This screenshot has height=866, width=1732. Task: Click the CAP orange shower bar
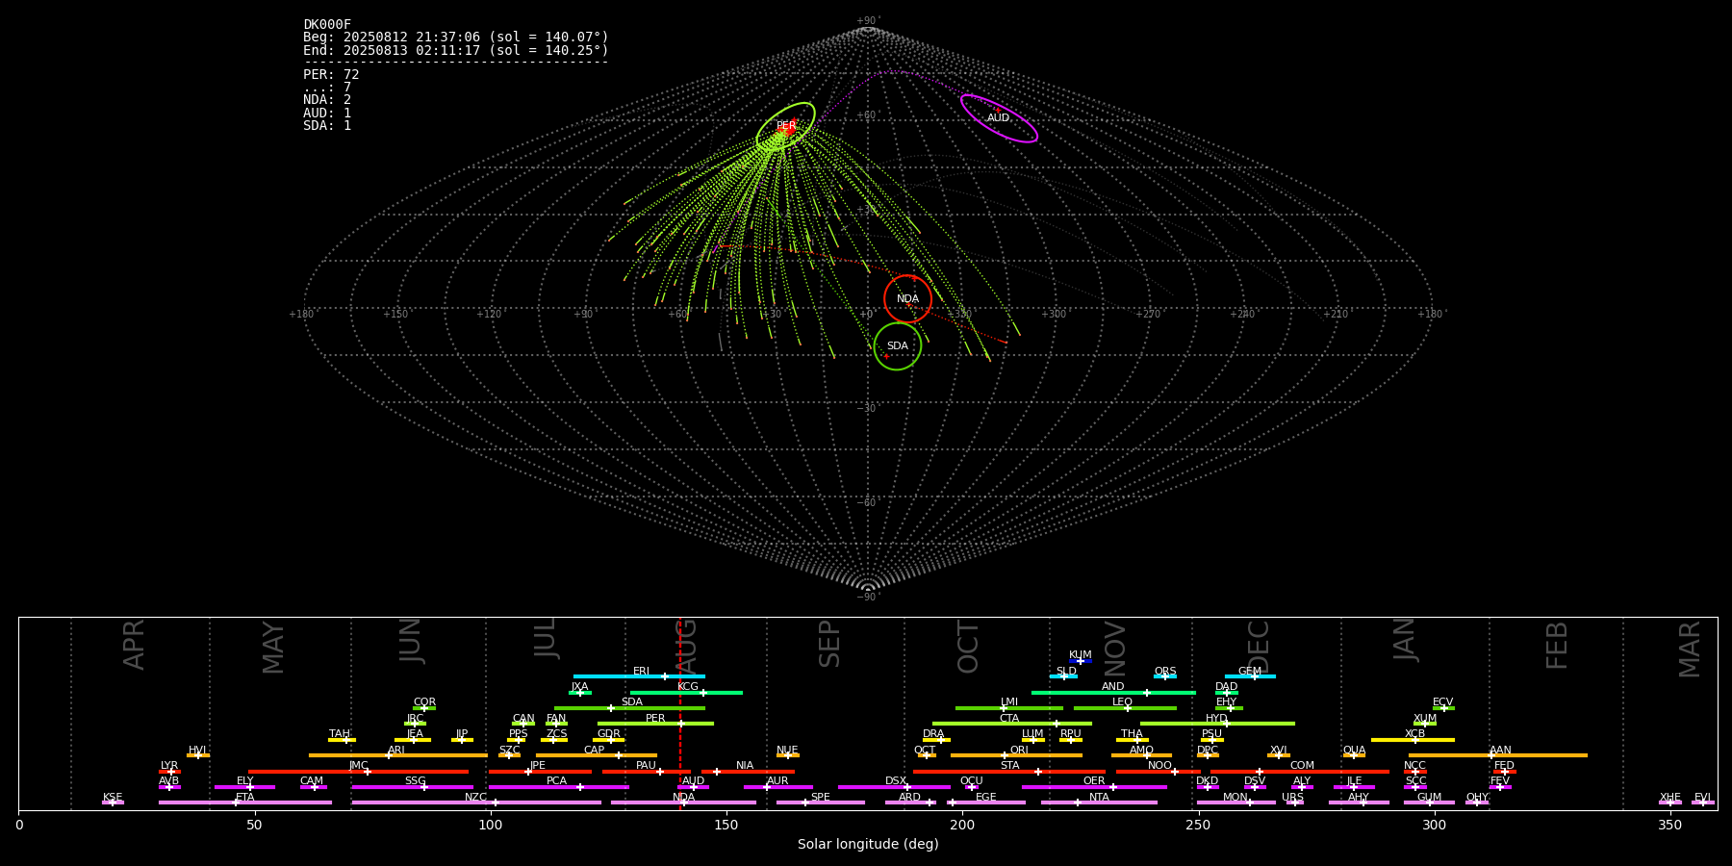pyautogui.click(x=597, y=755)
